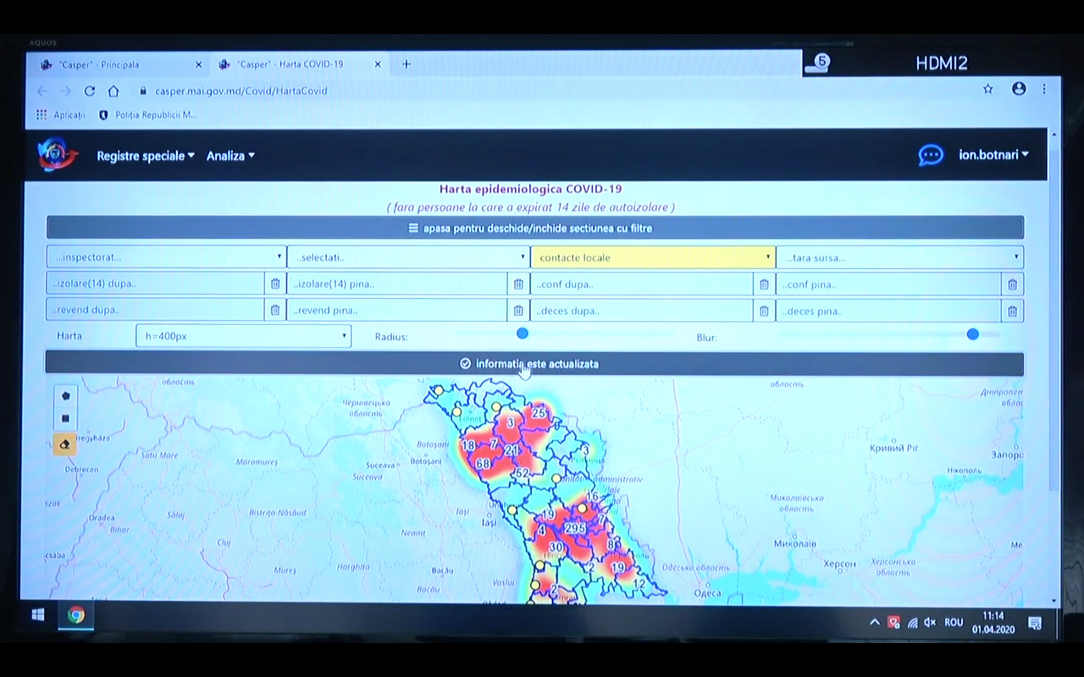
Task: Click the browser address bar URL
Action: pyautogui.click(x=241, y=91)
